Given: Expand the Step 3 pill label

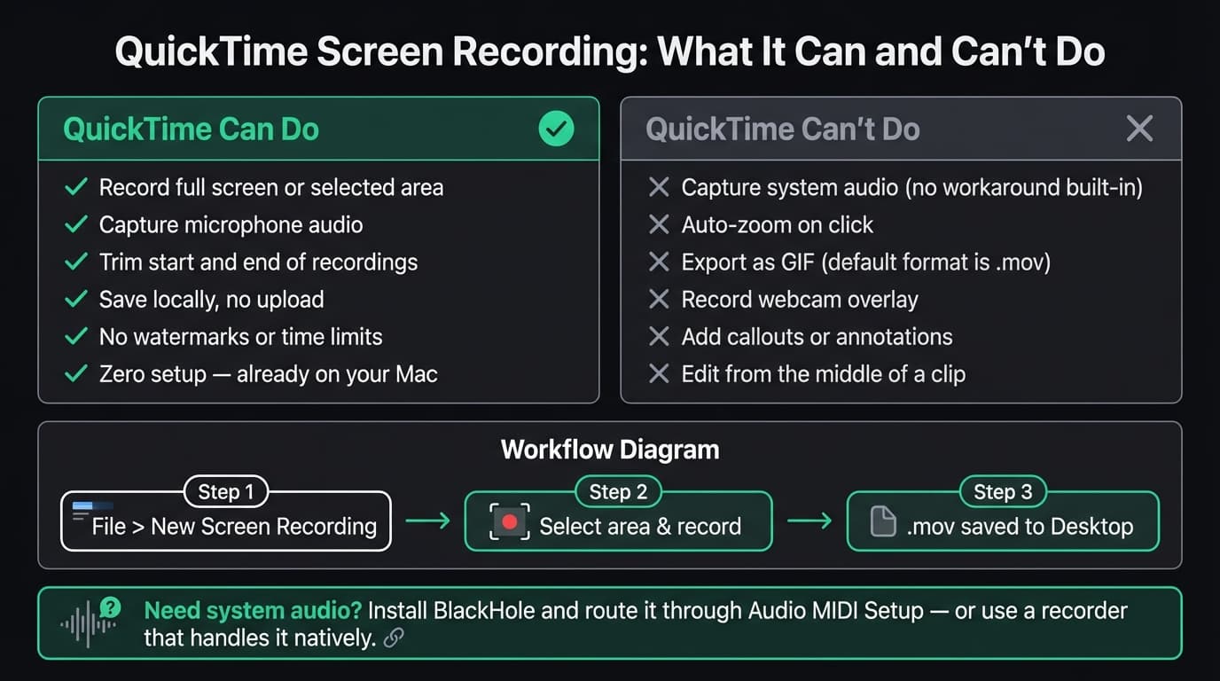Looking at the screenshot, I should pos(1003,492).
